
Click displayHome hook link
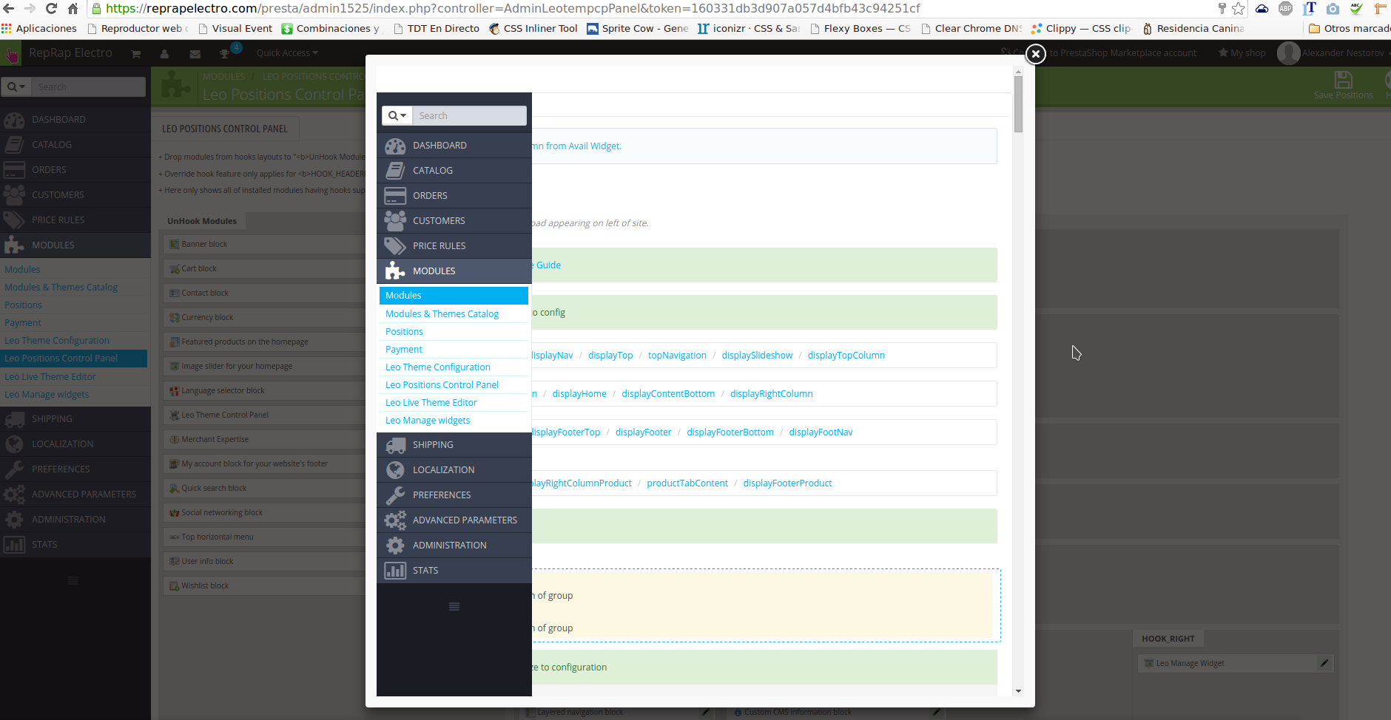[579, 394]
